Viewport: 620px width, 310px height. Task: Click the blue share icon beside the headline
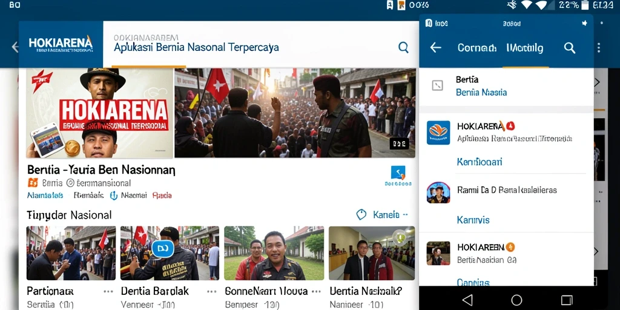click(398, 173)
